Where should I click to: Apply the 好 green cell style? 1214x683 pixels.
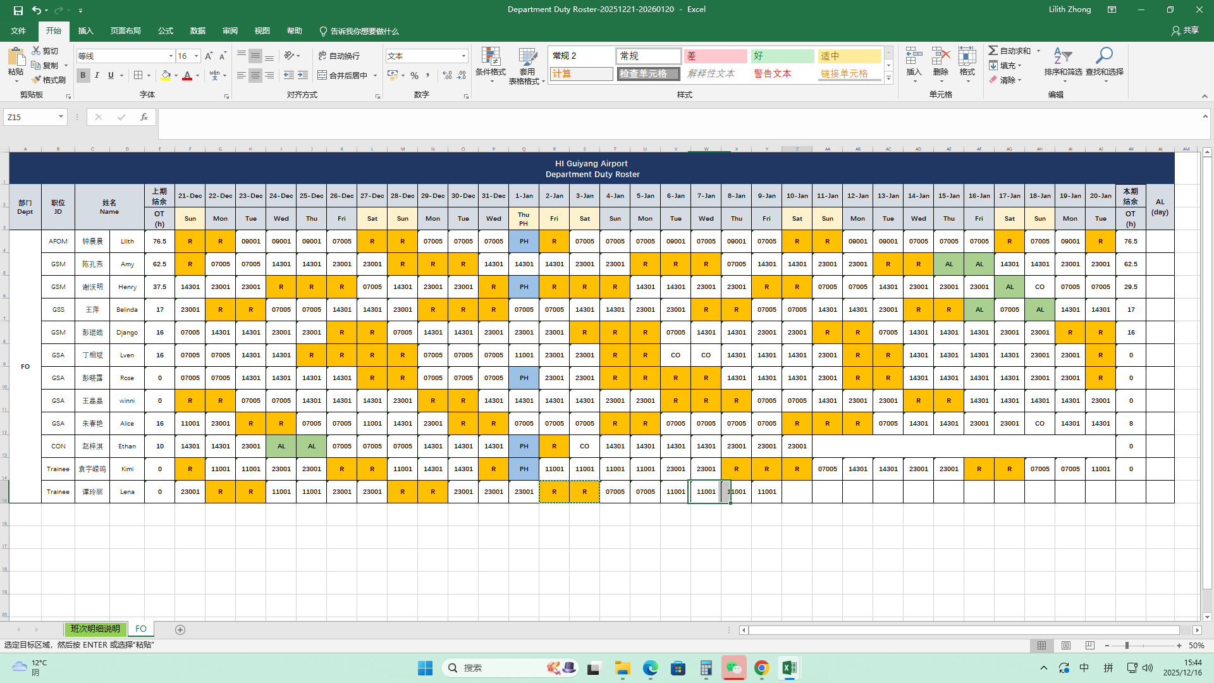(782, 56)
